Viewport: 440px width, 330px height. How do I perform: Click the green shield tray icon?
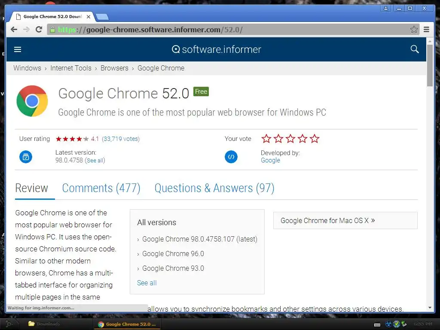(397, 324)
